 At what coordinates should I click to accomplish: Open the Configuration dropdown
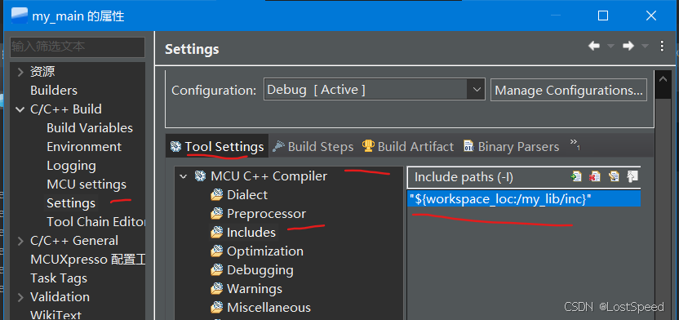pos(374,90)
